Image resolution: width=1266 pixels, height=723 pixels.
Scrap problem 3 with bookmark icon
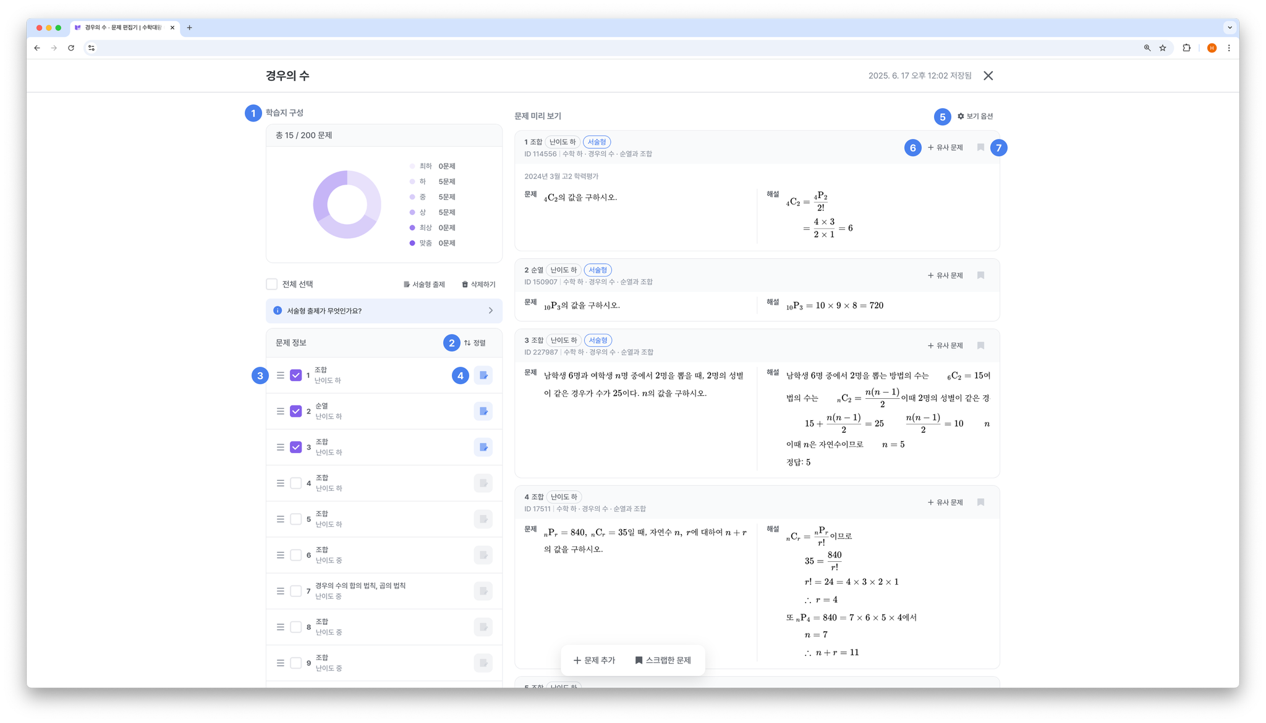980,346
